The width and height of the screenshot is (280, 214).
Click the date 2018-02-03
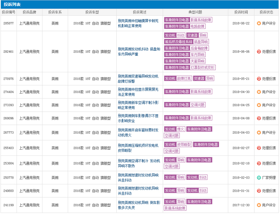tap(241, 178)
